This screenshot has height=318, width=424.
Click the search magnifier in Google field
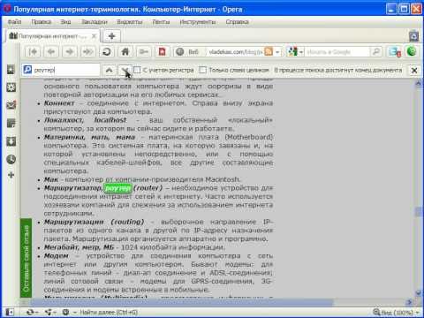[375, 52]
